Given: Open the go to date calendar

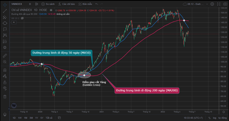Looking at the screenshot, I should pos(59,118).
